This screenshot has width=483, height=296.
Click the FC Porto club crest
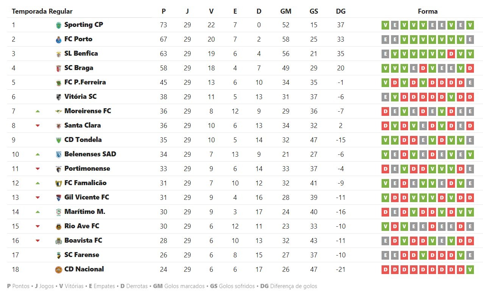(x=58, y=40)
